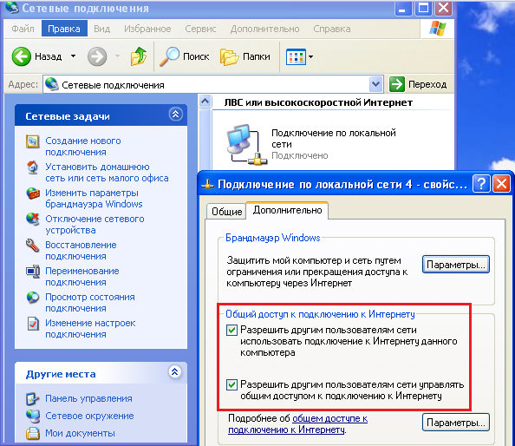Screen dimensions: 515x446
Task: Click the home network setup icon
Action: coord(33,167)
